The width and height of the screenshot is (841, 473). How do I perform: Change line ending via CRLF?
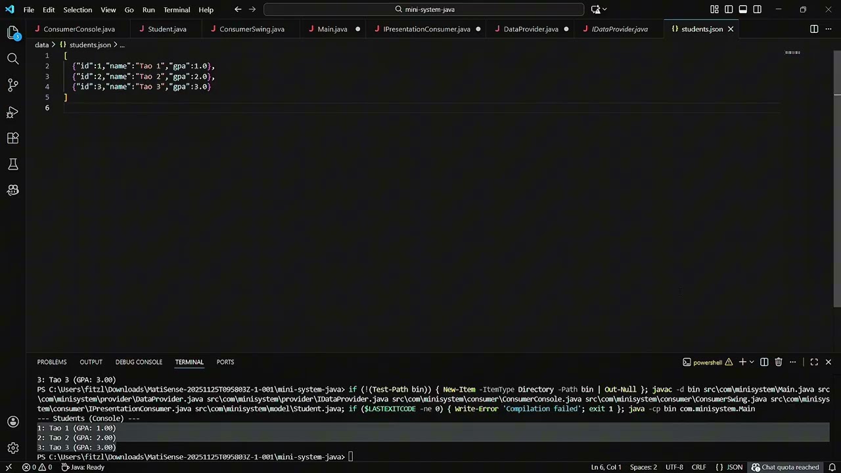pyautogui.click(x=698, y=467)
